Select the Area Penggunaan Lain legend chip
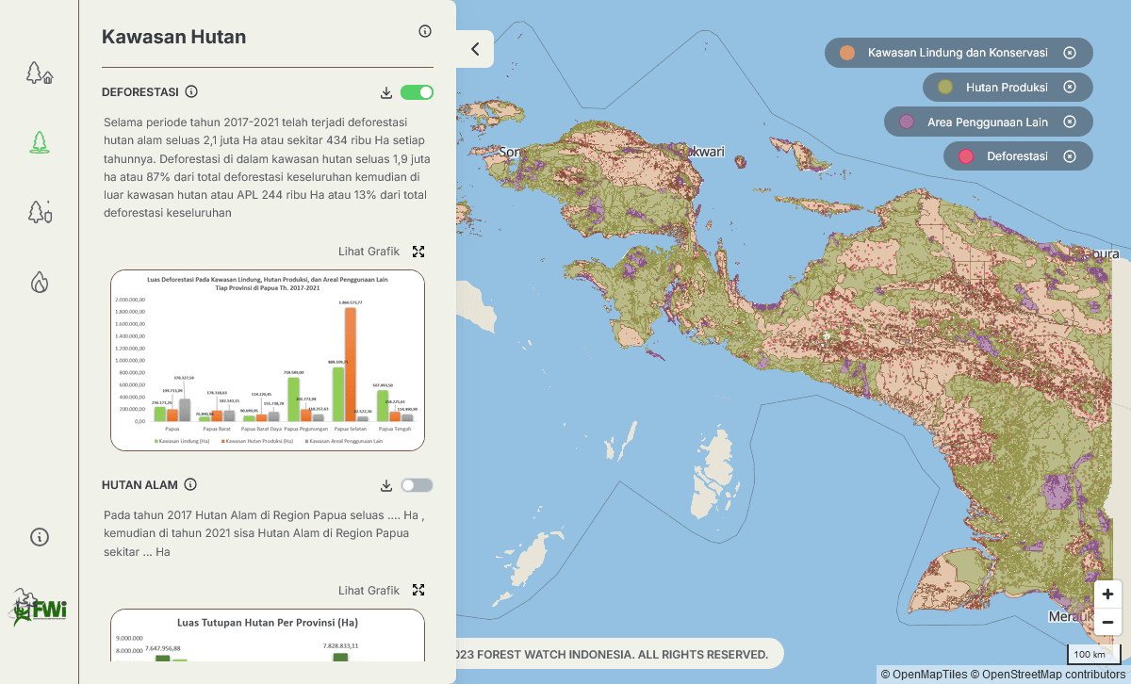This screenshot has width=1131, height=684. pos(988,122)
